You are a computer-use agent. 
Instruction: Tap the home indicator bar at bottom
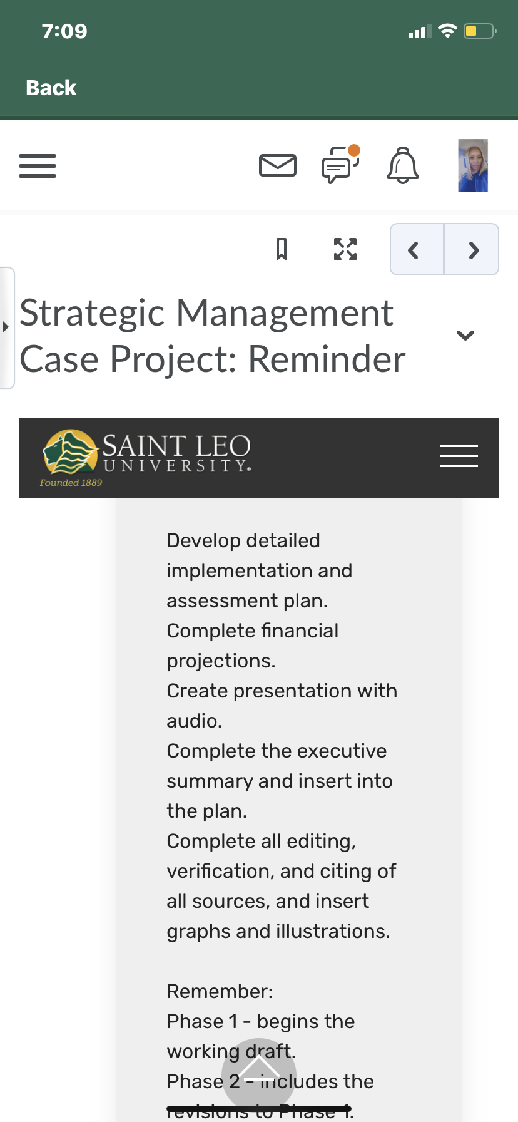coord(259,1109)
